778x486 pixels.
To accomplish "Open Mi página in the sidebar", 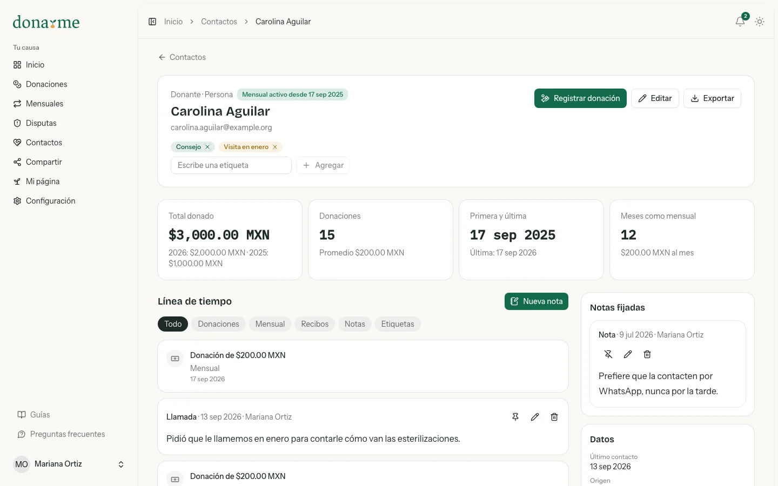I will pyautogui.click(x=69, y=181).
